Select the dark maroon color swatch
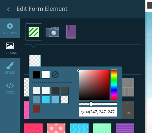 click(37, 109)
